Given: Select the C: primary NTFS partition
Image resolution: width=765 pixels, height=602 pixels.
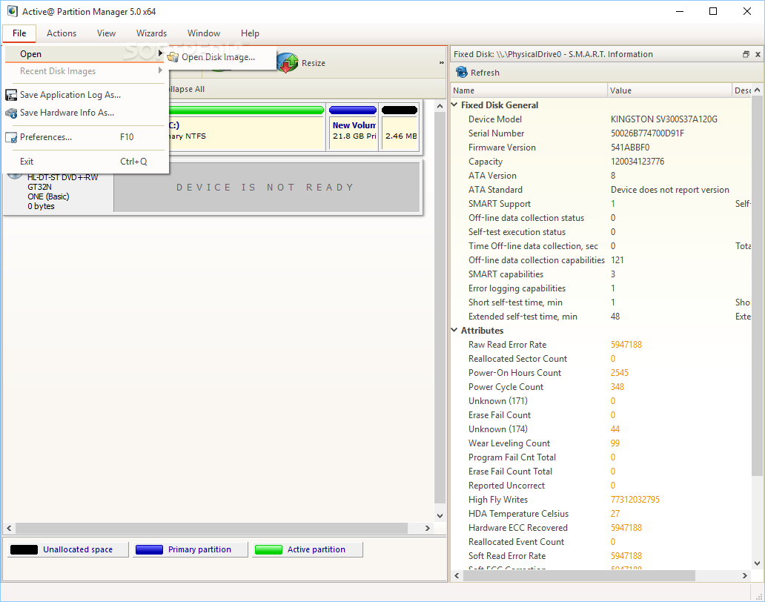Looking at the screenshot, I should point(246,128).
